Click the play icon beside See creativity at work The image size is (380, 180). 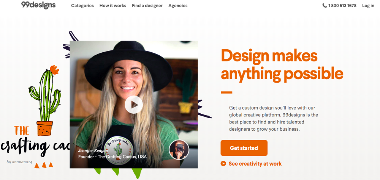[223, 164]
